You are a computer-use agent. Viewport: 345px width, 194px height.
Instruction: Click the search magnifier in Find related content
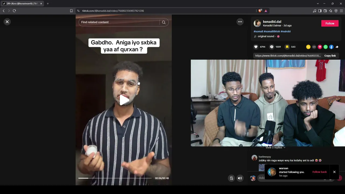pyautogui.click(x=164, y=22)
